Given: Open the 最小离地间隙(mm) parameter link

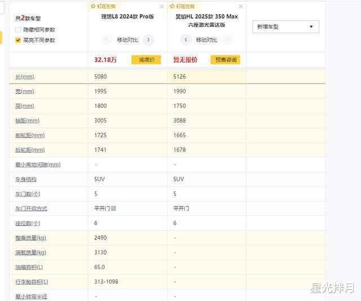Looking at the screenshot, I should tap(38, 165).
